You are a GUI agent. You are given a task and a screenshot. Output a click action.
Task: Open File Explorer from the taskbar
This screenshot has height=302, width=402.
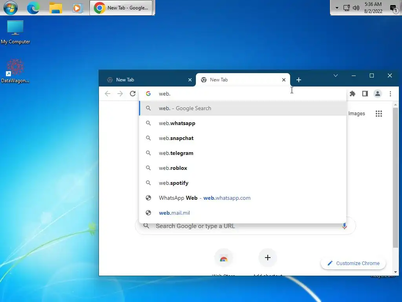[56, 8]
